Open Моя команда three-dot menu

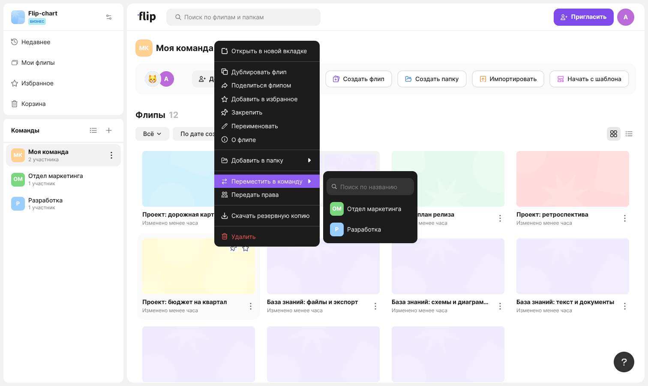coord(111,155)
